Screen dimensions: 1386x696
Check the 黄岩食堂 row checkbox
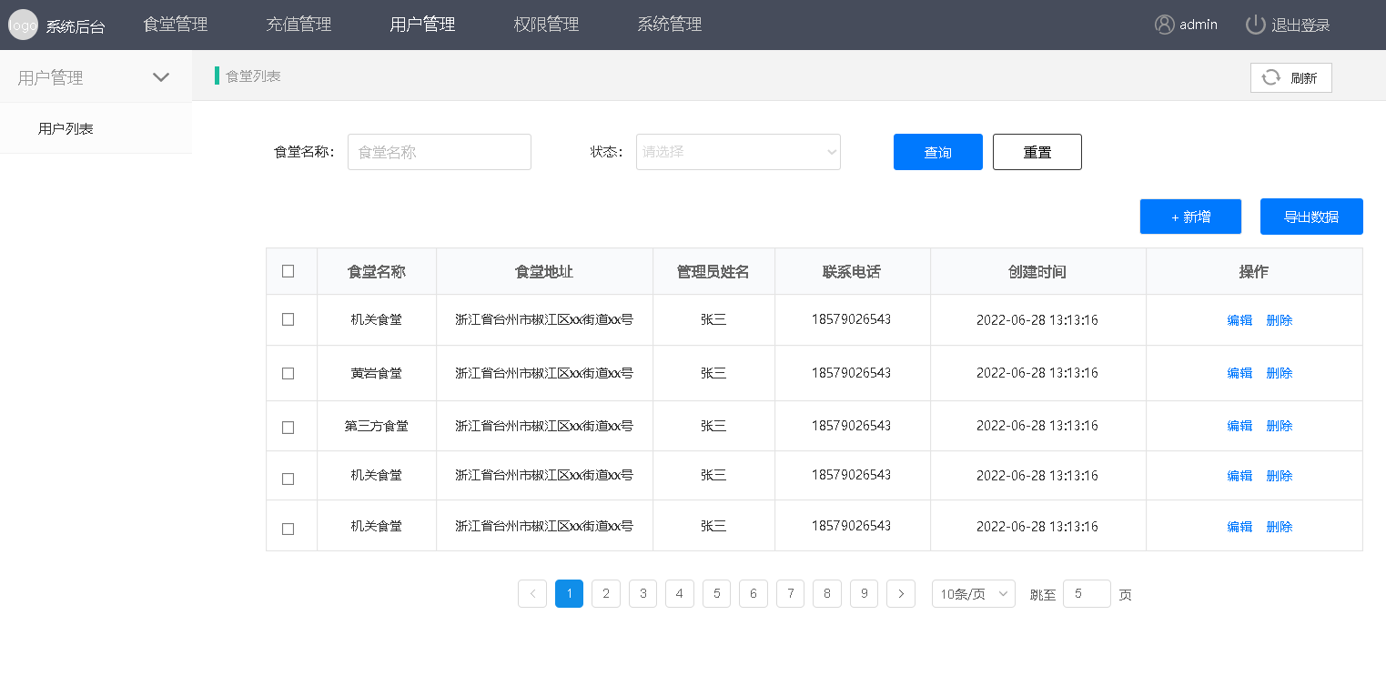[x=288, y=373]
